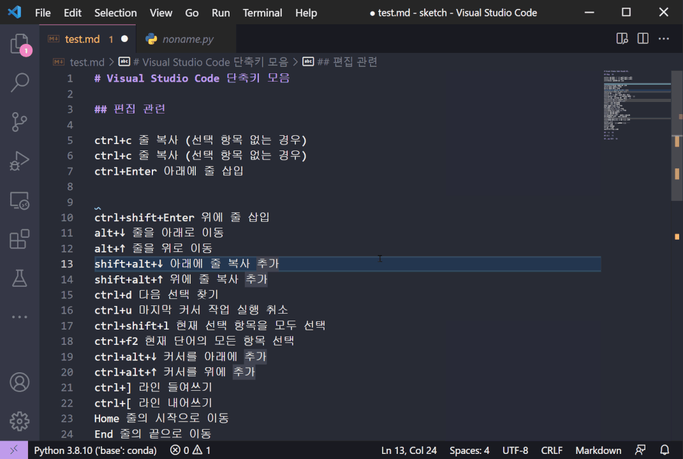
Task: Open the Manage gear menu
Action: (x=20, y=421)
